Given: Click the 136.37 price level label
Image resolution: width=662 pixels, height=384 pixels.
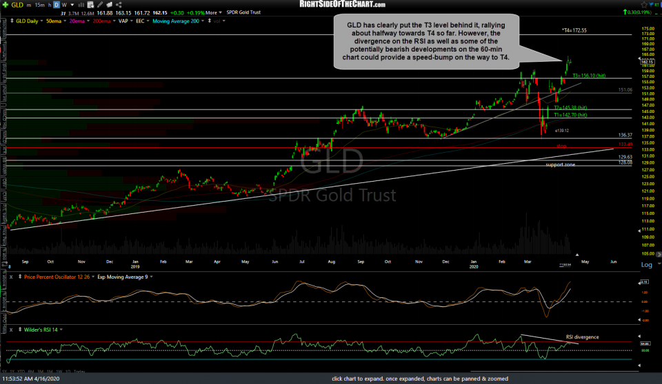Looking at the screenshot, I should (x=625, y=136).
